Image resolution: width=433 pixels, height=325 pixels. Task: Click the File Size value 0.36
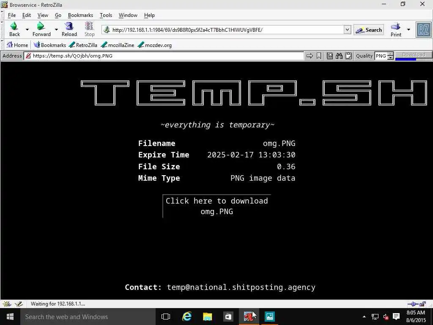[x=286, y=167]
